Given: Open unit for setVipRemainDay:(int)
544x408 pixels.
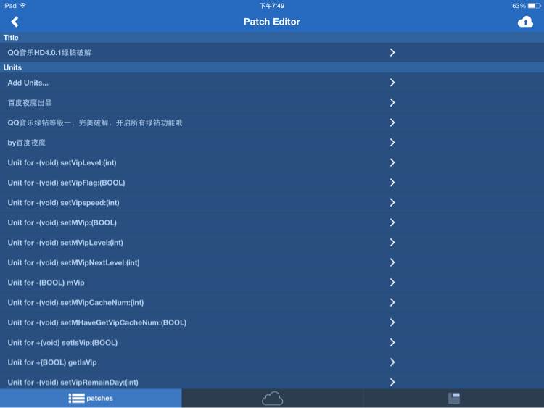Looking at the screenshot, I should coord(272,381).
